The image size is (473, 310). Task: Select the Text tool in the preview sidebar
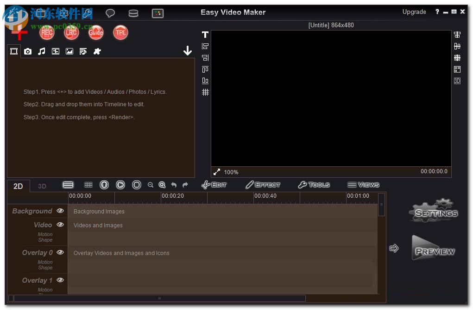pyautogui.click(x=204, y=35)
